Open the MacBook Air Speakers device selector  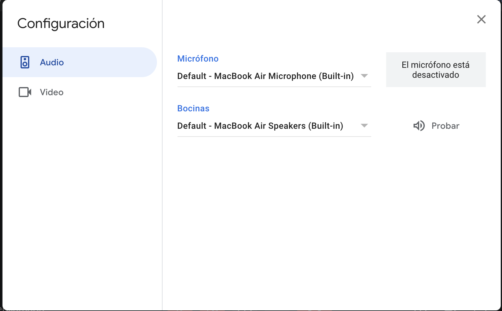point(274,126)
